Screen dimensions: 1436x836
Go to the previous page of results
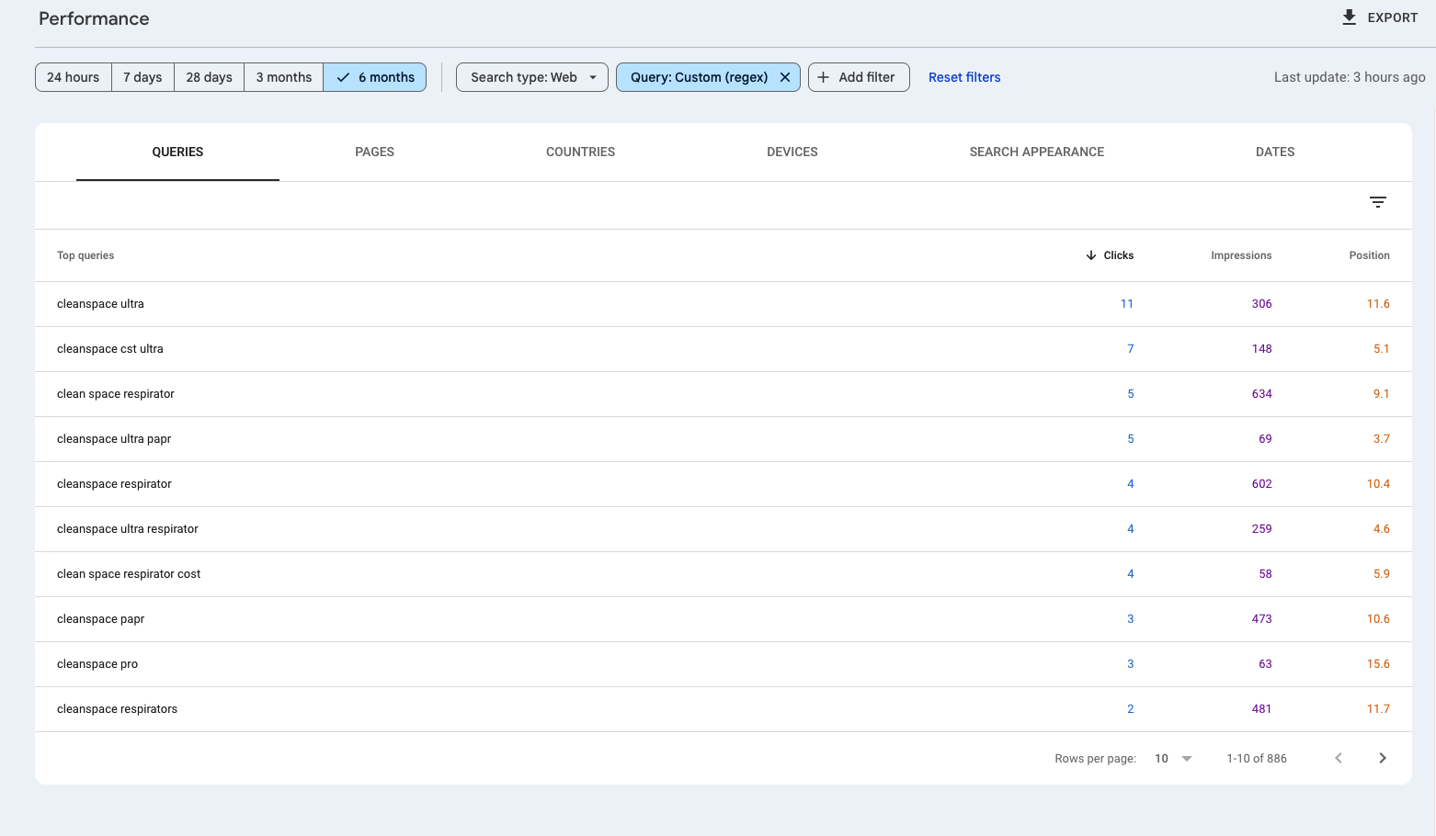click(x=1339, y=758)
